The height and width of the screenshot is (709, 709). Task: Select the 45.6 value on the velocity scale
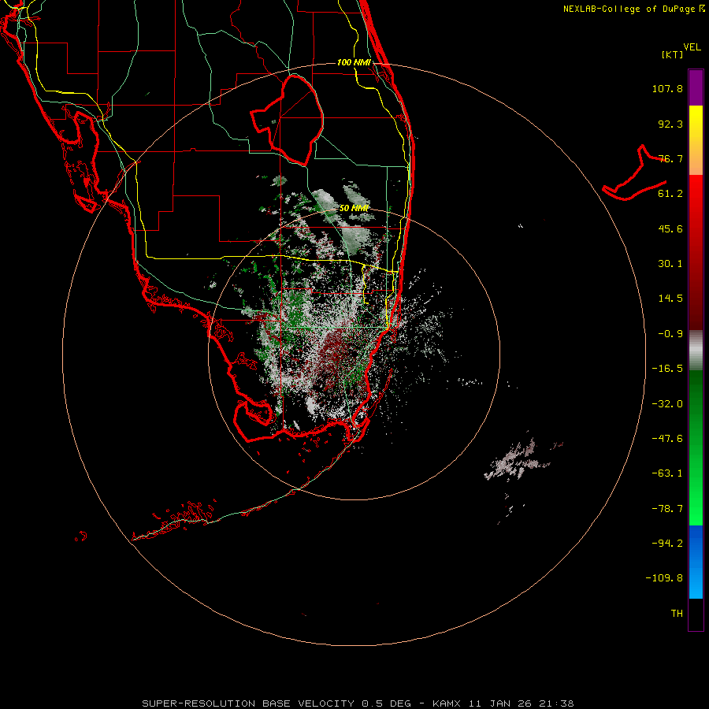670,228
